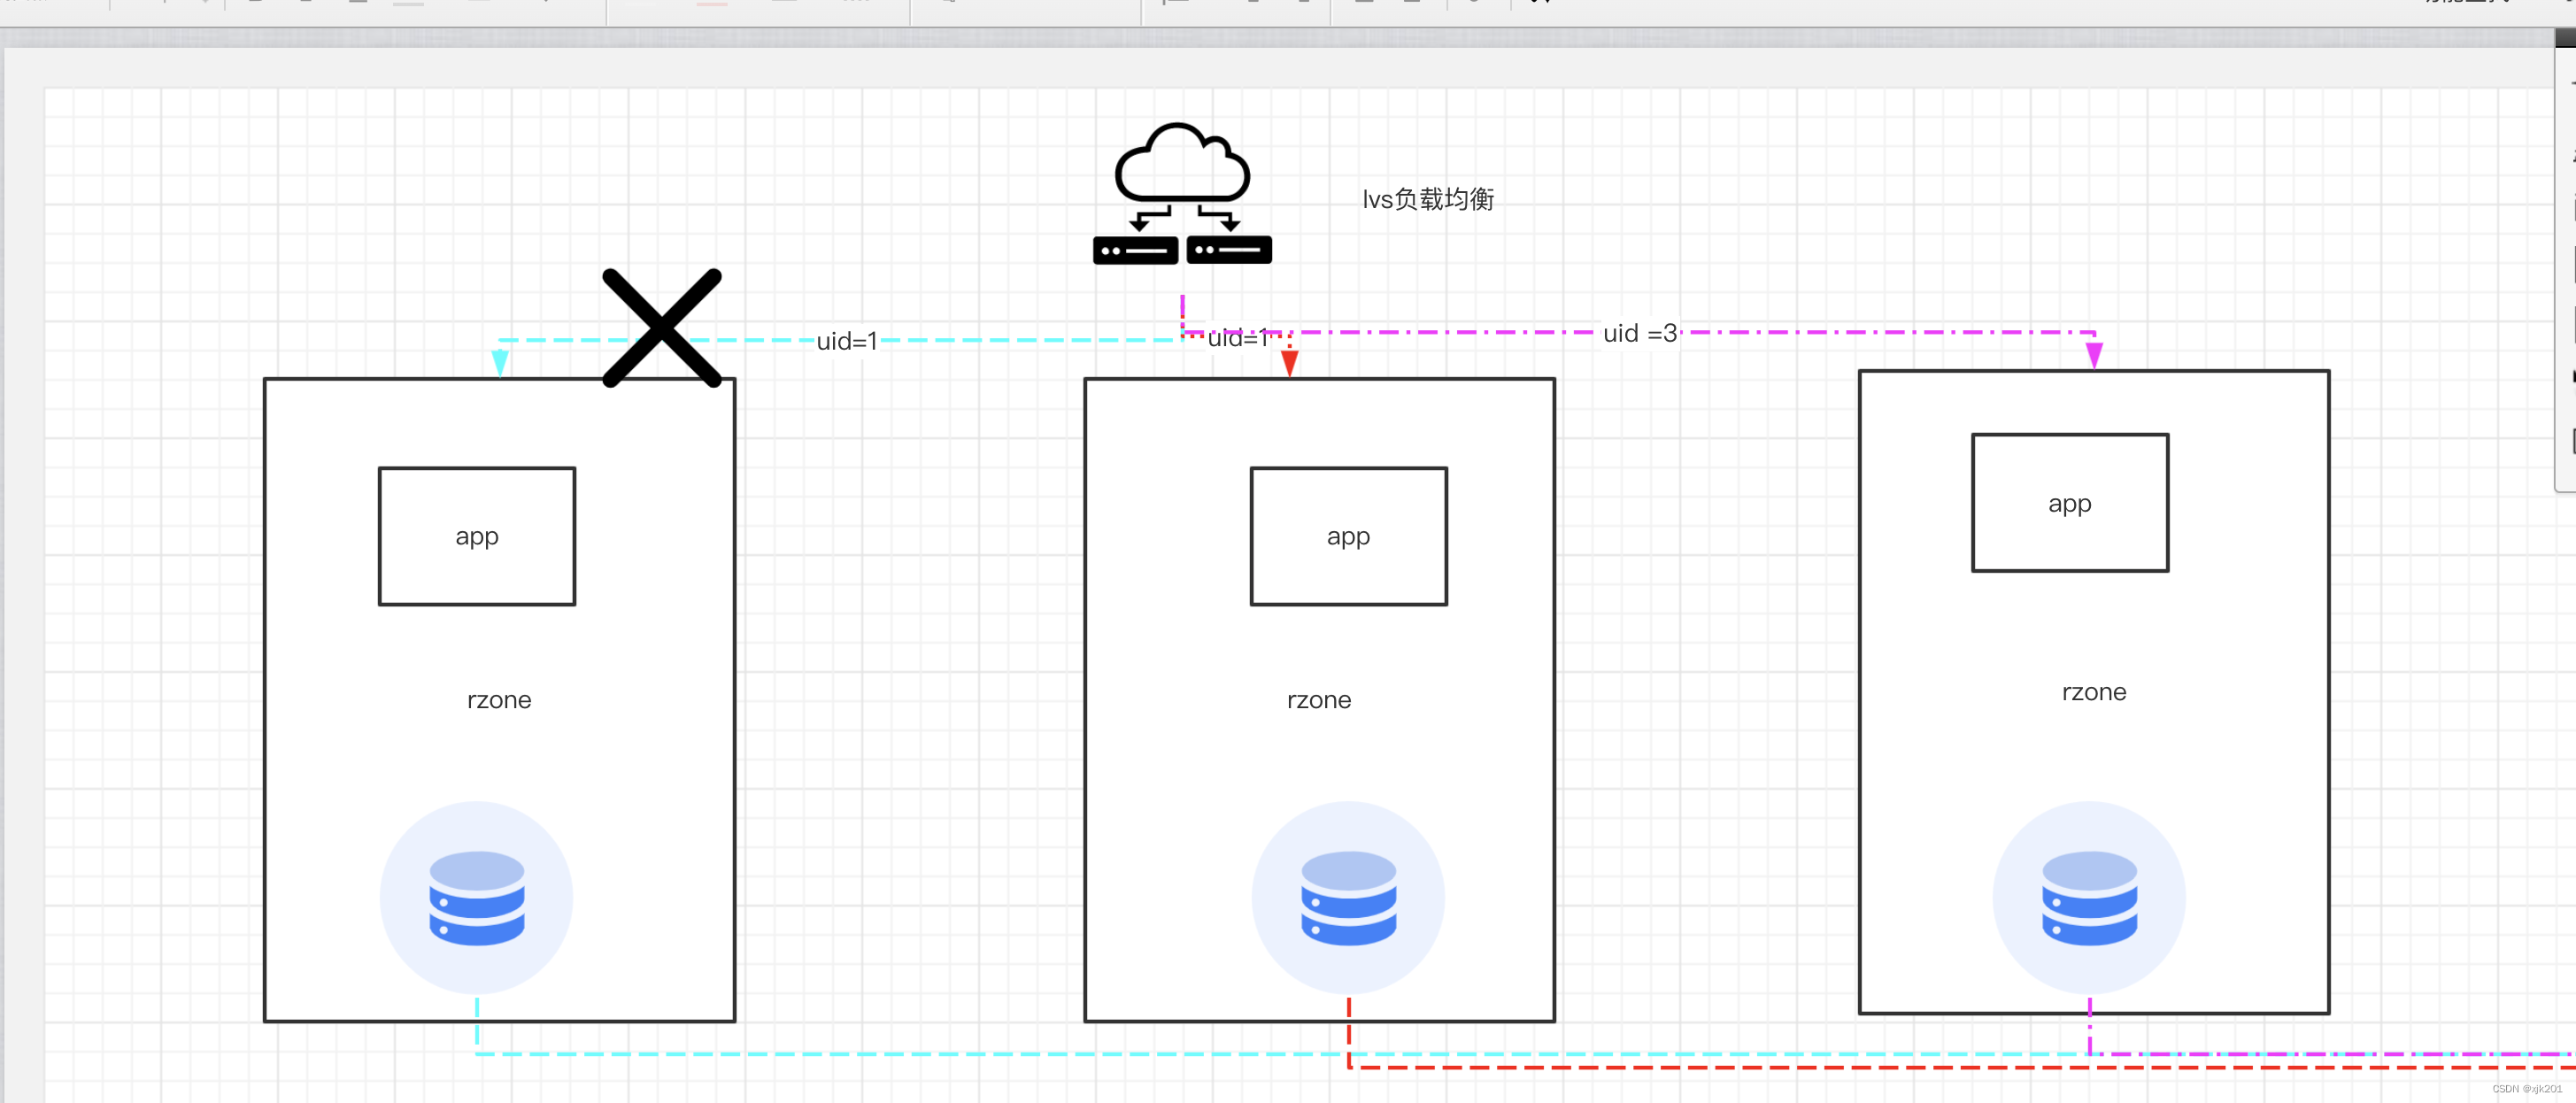The height and width of the screenshot is (1103, 2576).
Task: Select the database icon in right rzone
Action: tap(2089, 897)
